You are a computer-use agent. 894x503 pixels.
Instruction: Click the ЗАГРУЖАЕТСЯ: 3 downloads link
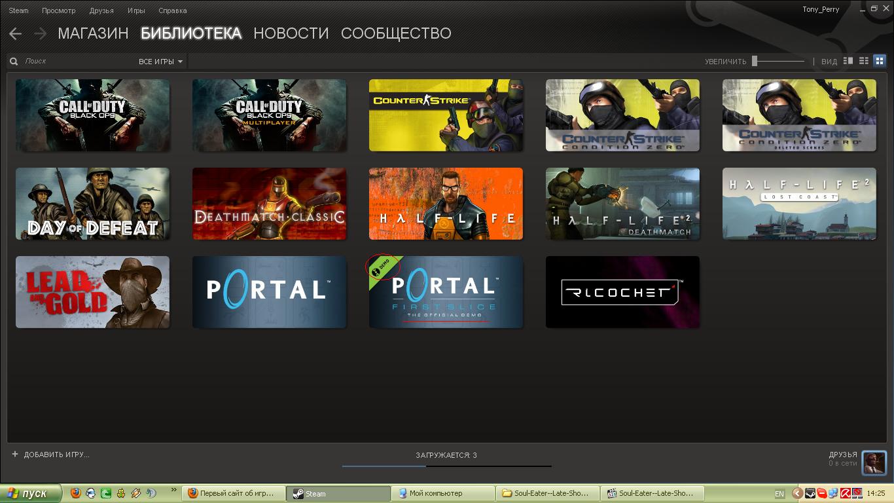tap(446, 455)
